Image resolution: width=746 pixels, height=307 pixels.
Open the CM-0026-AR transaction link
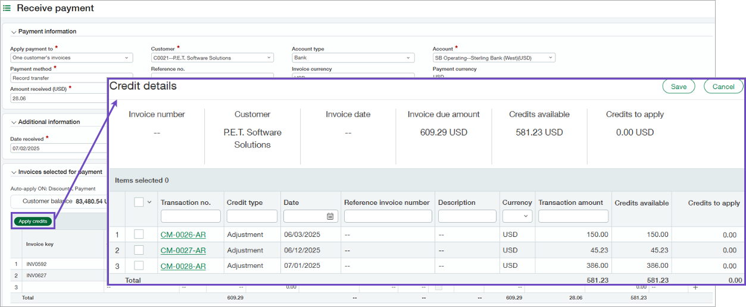click(183, 235)
